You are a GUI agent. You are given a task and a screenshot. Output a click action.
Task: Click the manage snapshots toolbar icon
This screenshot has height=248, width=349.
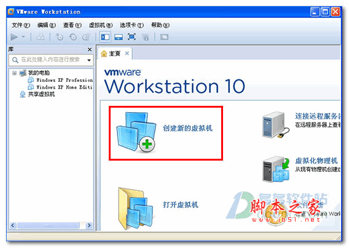86,37
